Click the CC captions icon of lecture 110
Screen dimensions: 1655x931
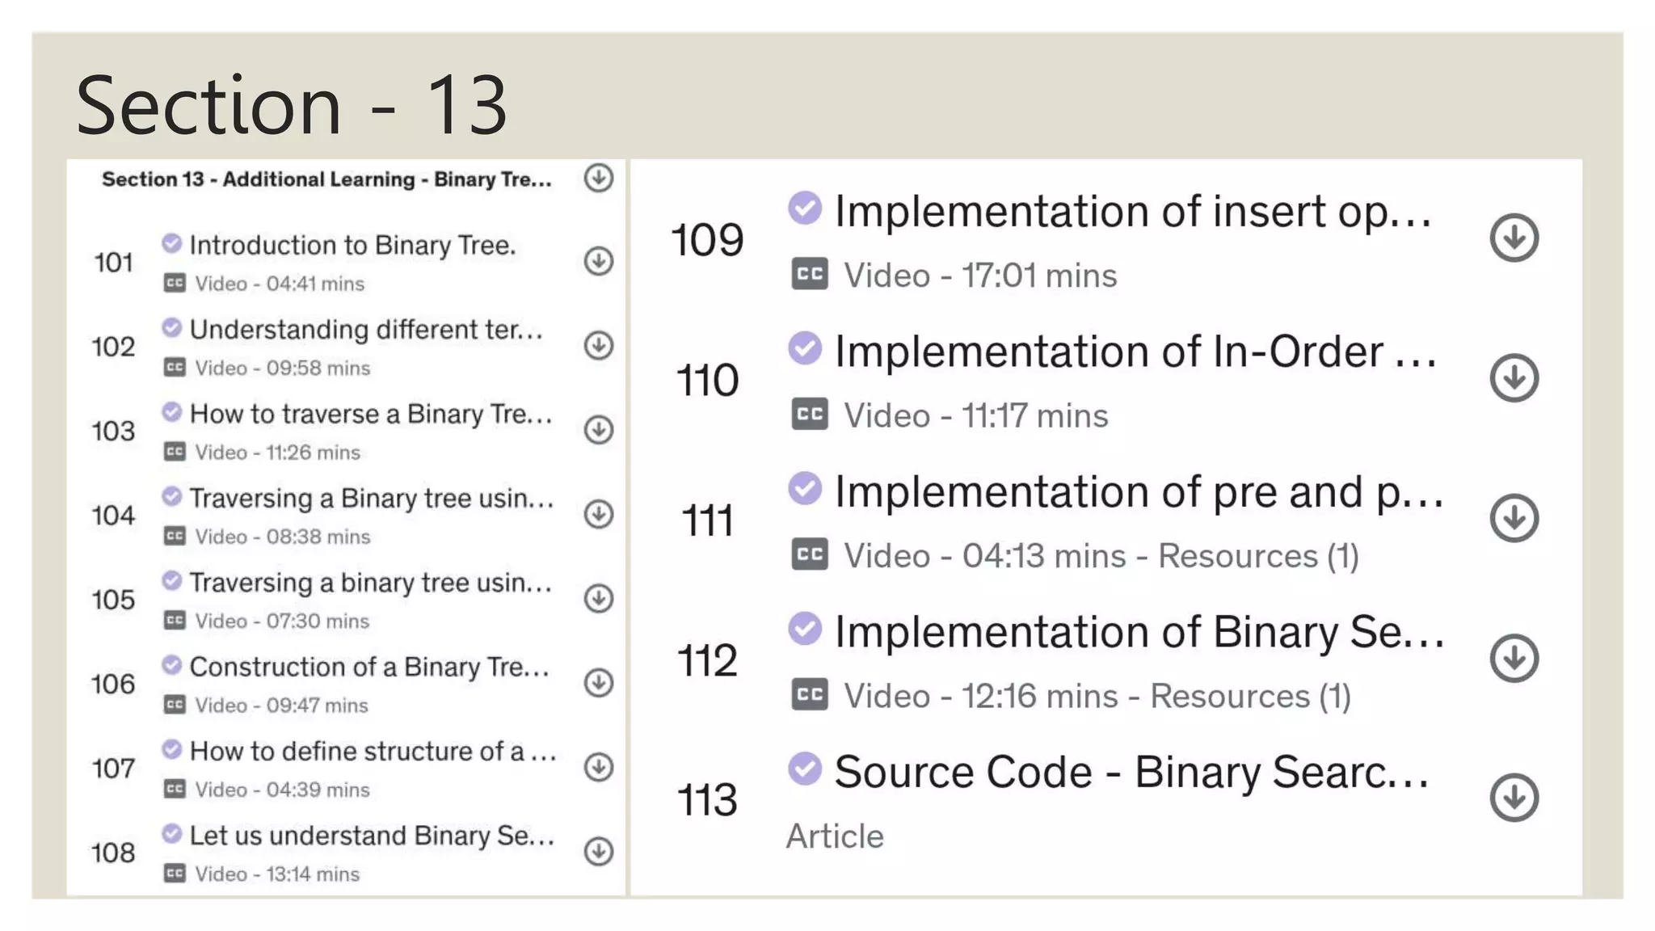809,415
